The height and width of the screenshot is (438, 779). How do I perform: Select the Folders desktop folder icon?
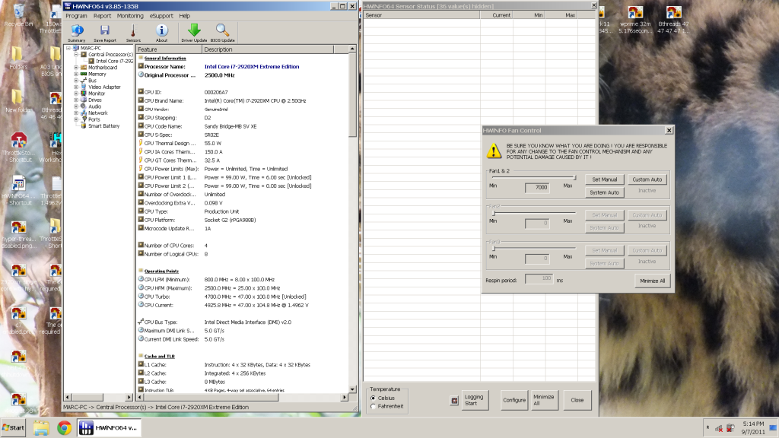tap(18, 58)
